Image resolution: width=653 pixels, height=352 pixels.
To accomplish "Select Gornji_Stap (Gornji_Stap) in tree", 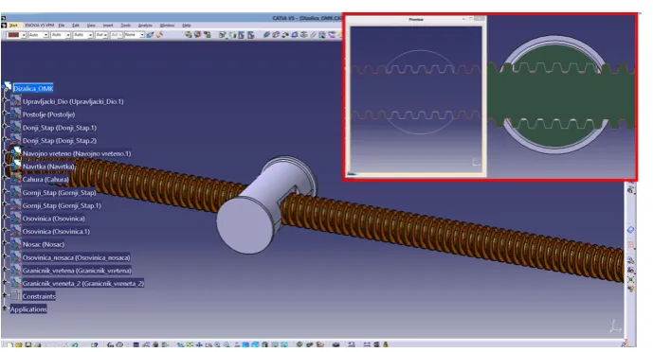I will click(59, 192).
